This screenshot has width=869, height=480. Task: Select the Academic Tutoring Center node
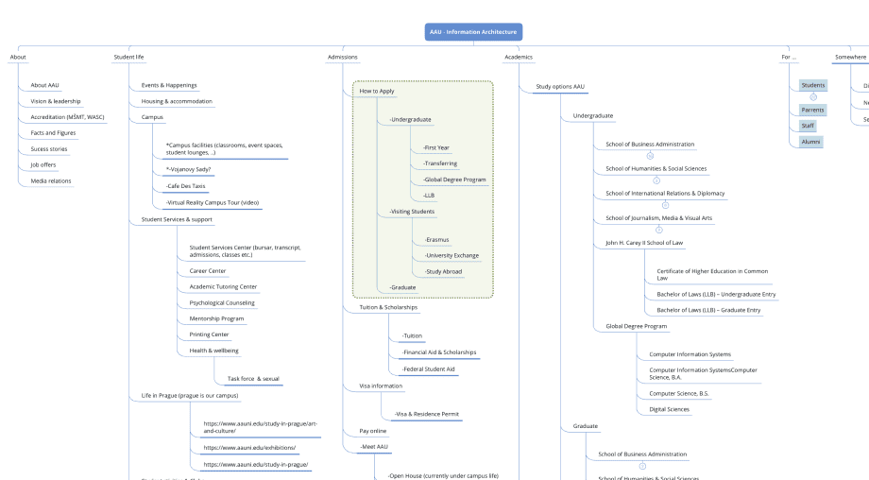point(223,287)
